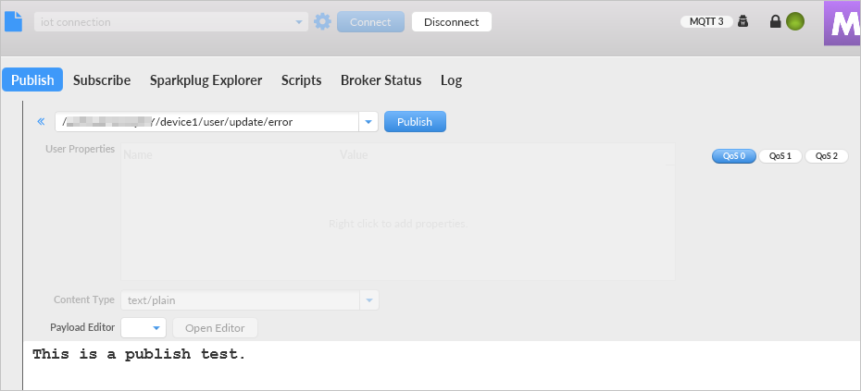Screen dimensions: 861x391
Task: Switch to the Subscribe tab
Action: 102,80
